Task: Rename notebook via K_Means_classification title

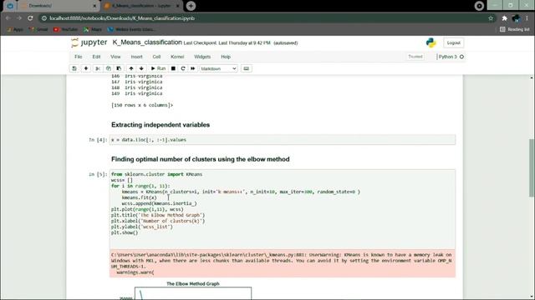Action: tap(147, 42)
